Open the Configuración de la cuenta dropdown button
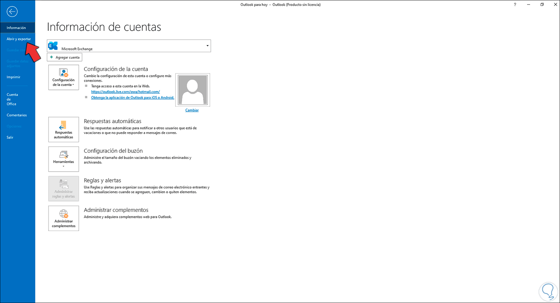This screenshot has height=303, width=560. tap(63, 77)
